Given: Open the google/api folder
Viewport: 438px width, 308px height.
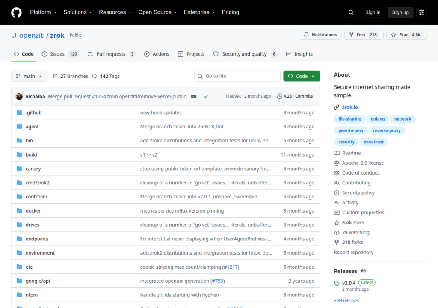Looking at the screenshot, I should click(38, 281).
